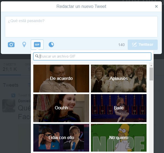The height and width of the screenshot is (153, 164).
Task: Add location with the pin icon
Action: click(24, 44)
